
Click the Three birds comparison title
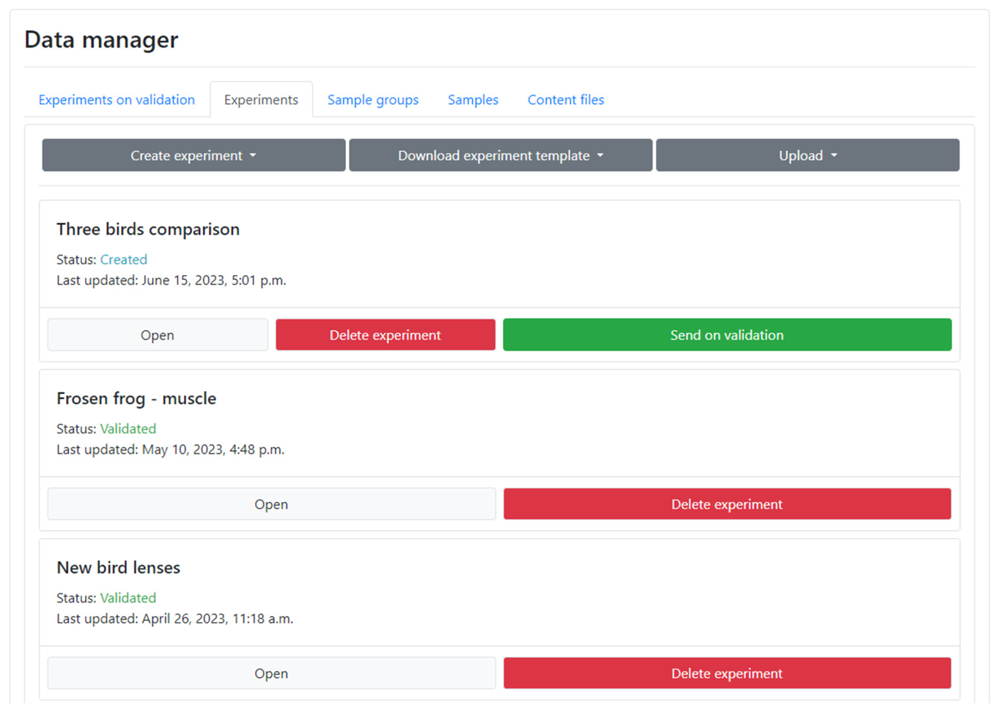click(x=148, y=229)
